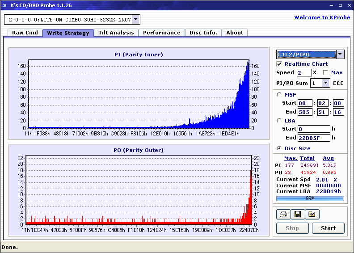Click the Max. column header link
The height and width of the screenshot is (253, 354).
[x=291, y=158]
